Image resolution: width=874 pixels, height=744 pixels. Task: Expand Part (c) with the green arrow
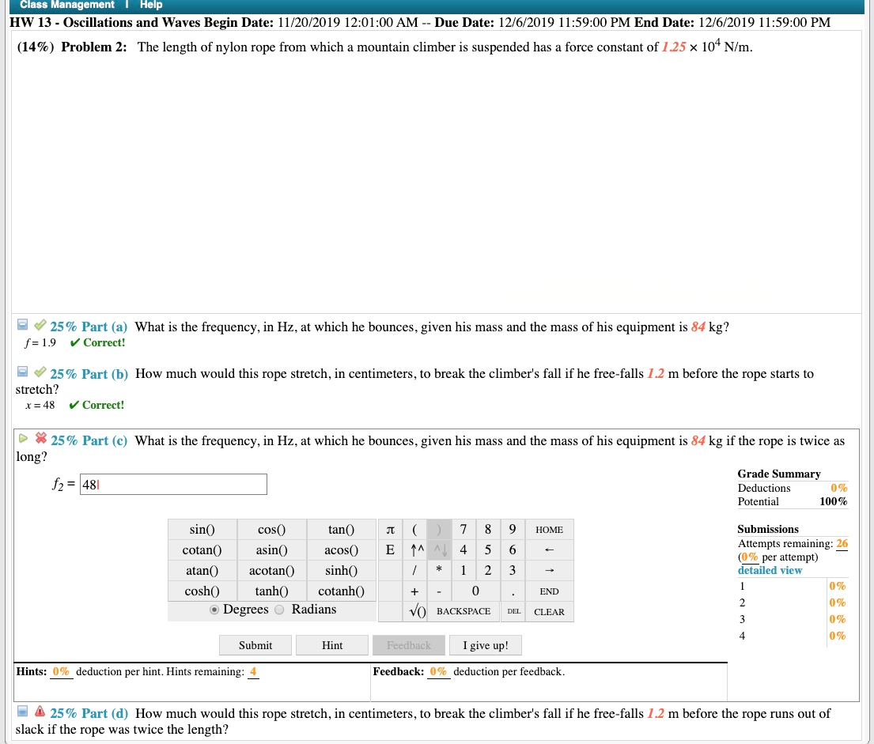tap(21, 440)
